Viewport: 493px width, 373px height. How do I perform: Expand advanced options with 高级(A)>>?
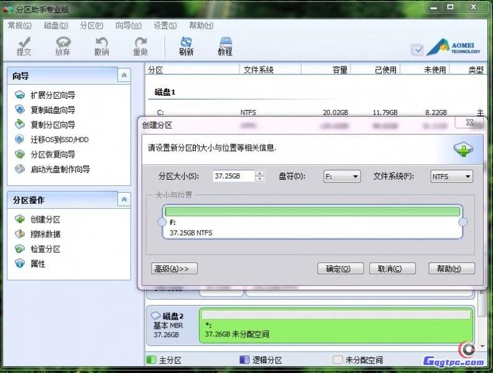(x=175, y=269)
